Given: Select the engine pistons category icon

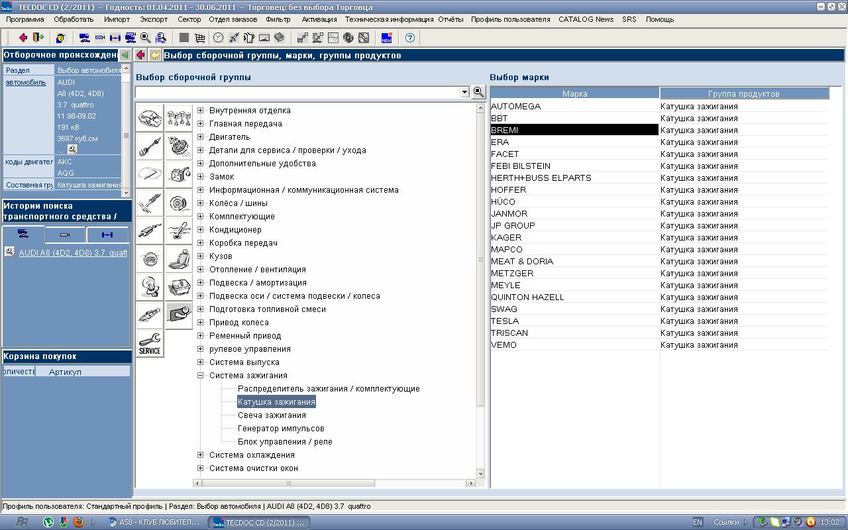Looking at the screenshot, I should (x=179, y=119).
